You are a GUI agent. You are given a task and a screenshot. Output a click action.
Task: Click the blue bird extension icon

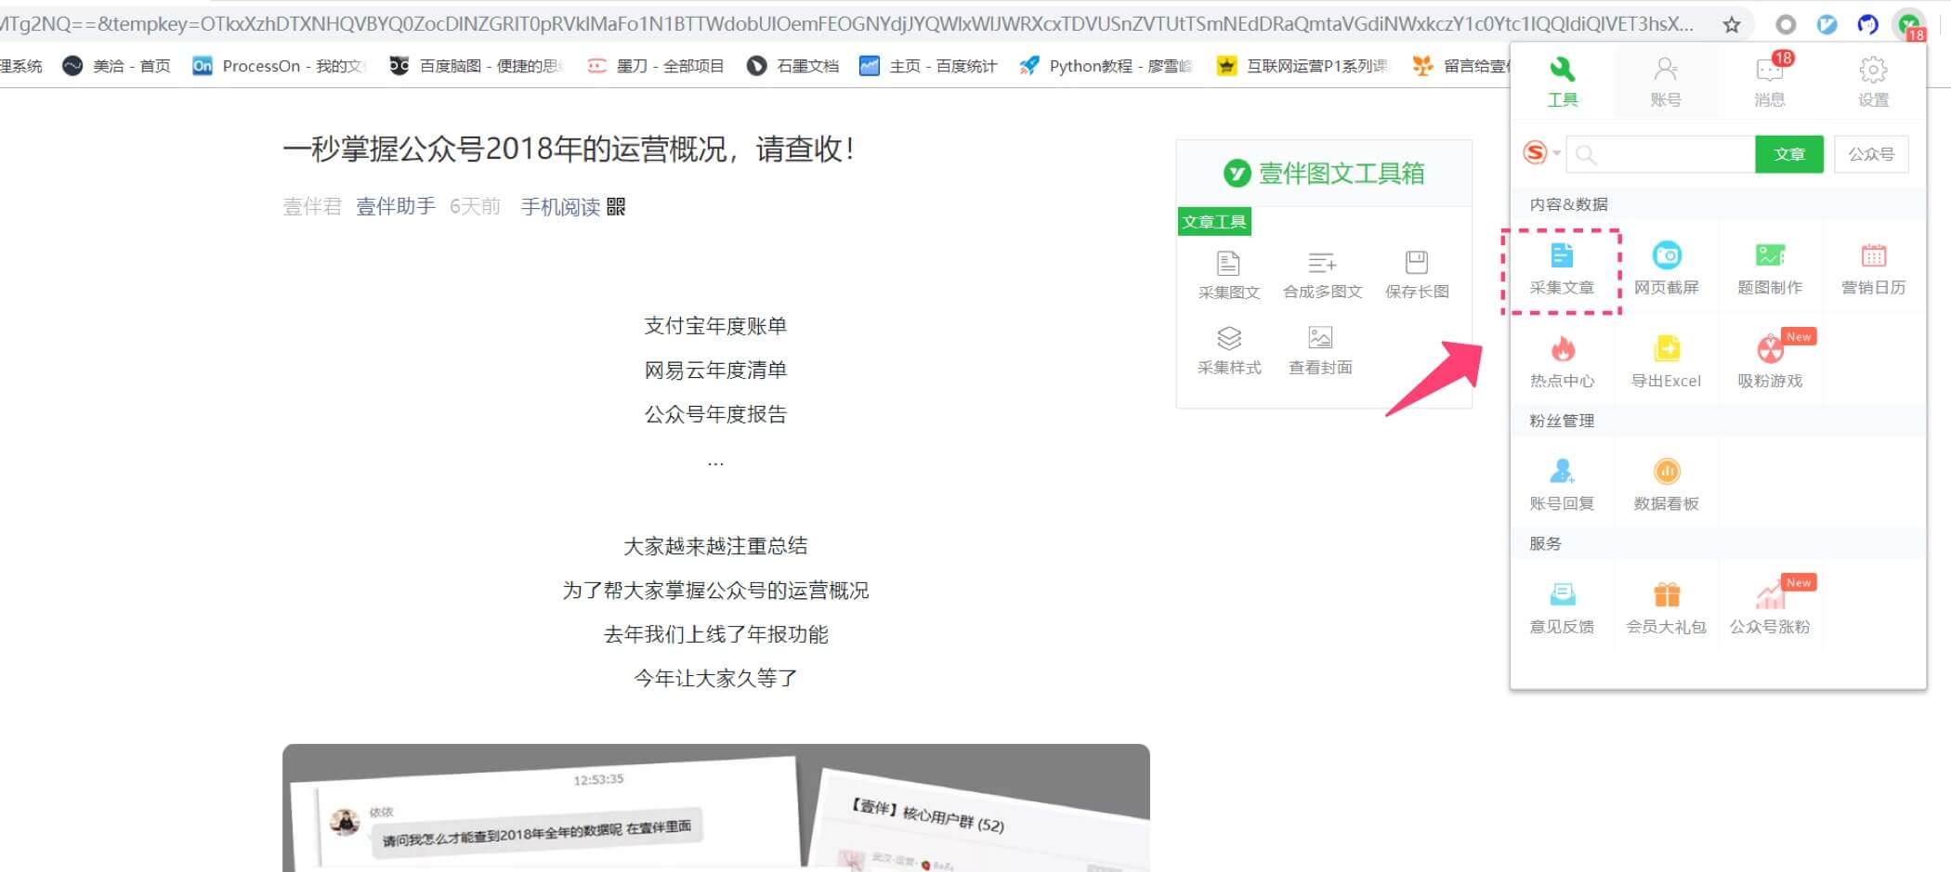click(1827, 25)
